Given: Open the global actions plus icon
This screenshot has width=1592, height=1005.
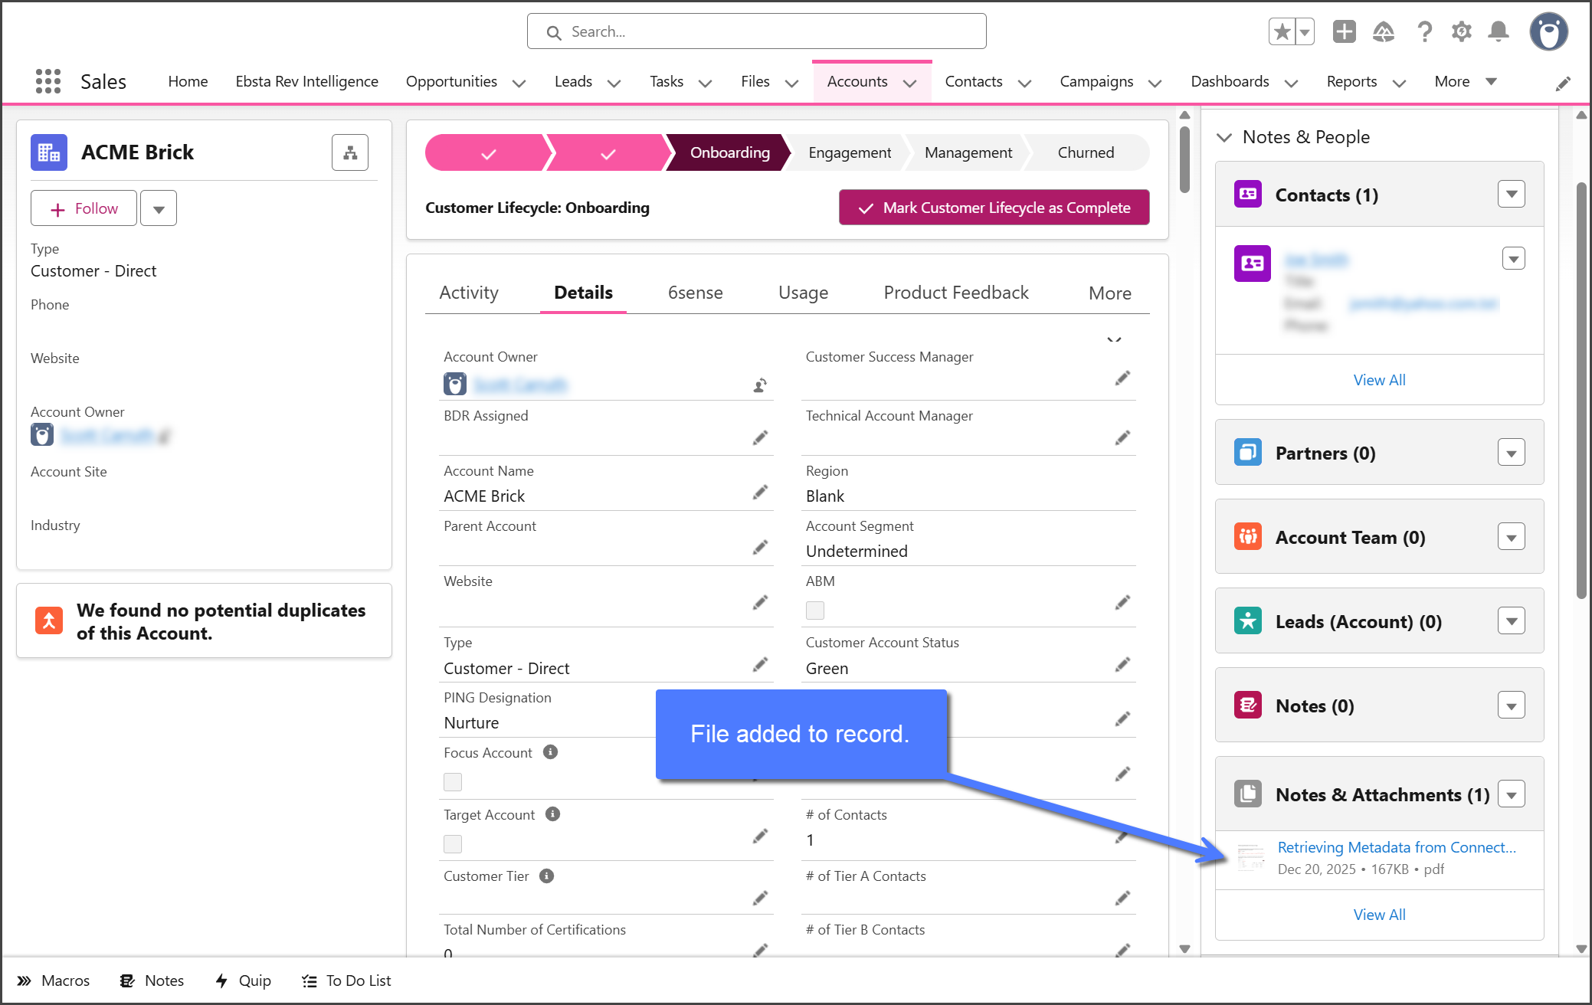Looking at the screenshot, I should [1344, 31].
